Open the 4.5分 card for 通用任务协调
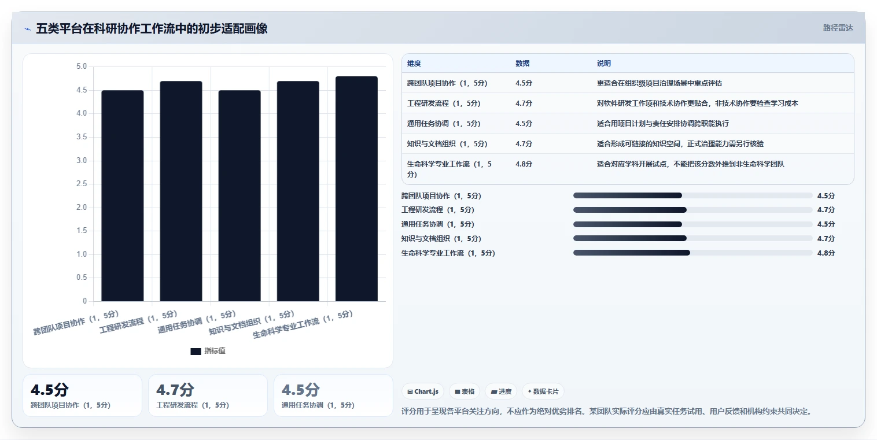Screen dimensions: 877x440 333,395
